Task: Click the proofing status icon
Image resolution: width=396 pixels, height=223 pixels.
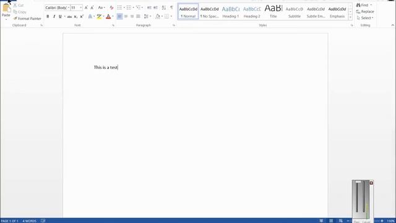Action: point(43,221)
